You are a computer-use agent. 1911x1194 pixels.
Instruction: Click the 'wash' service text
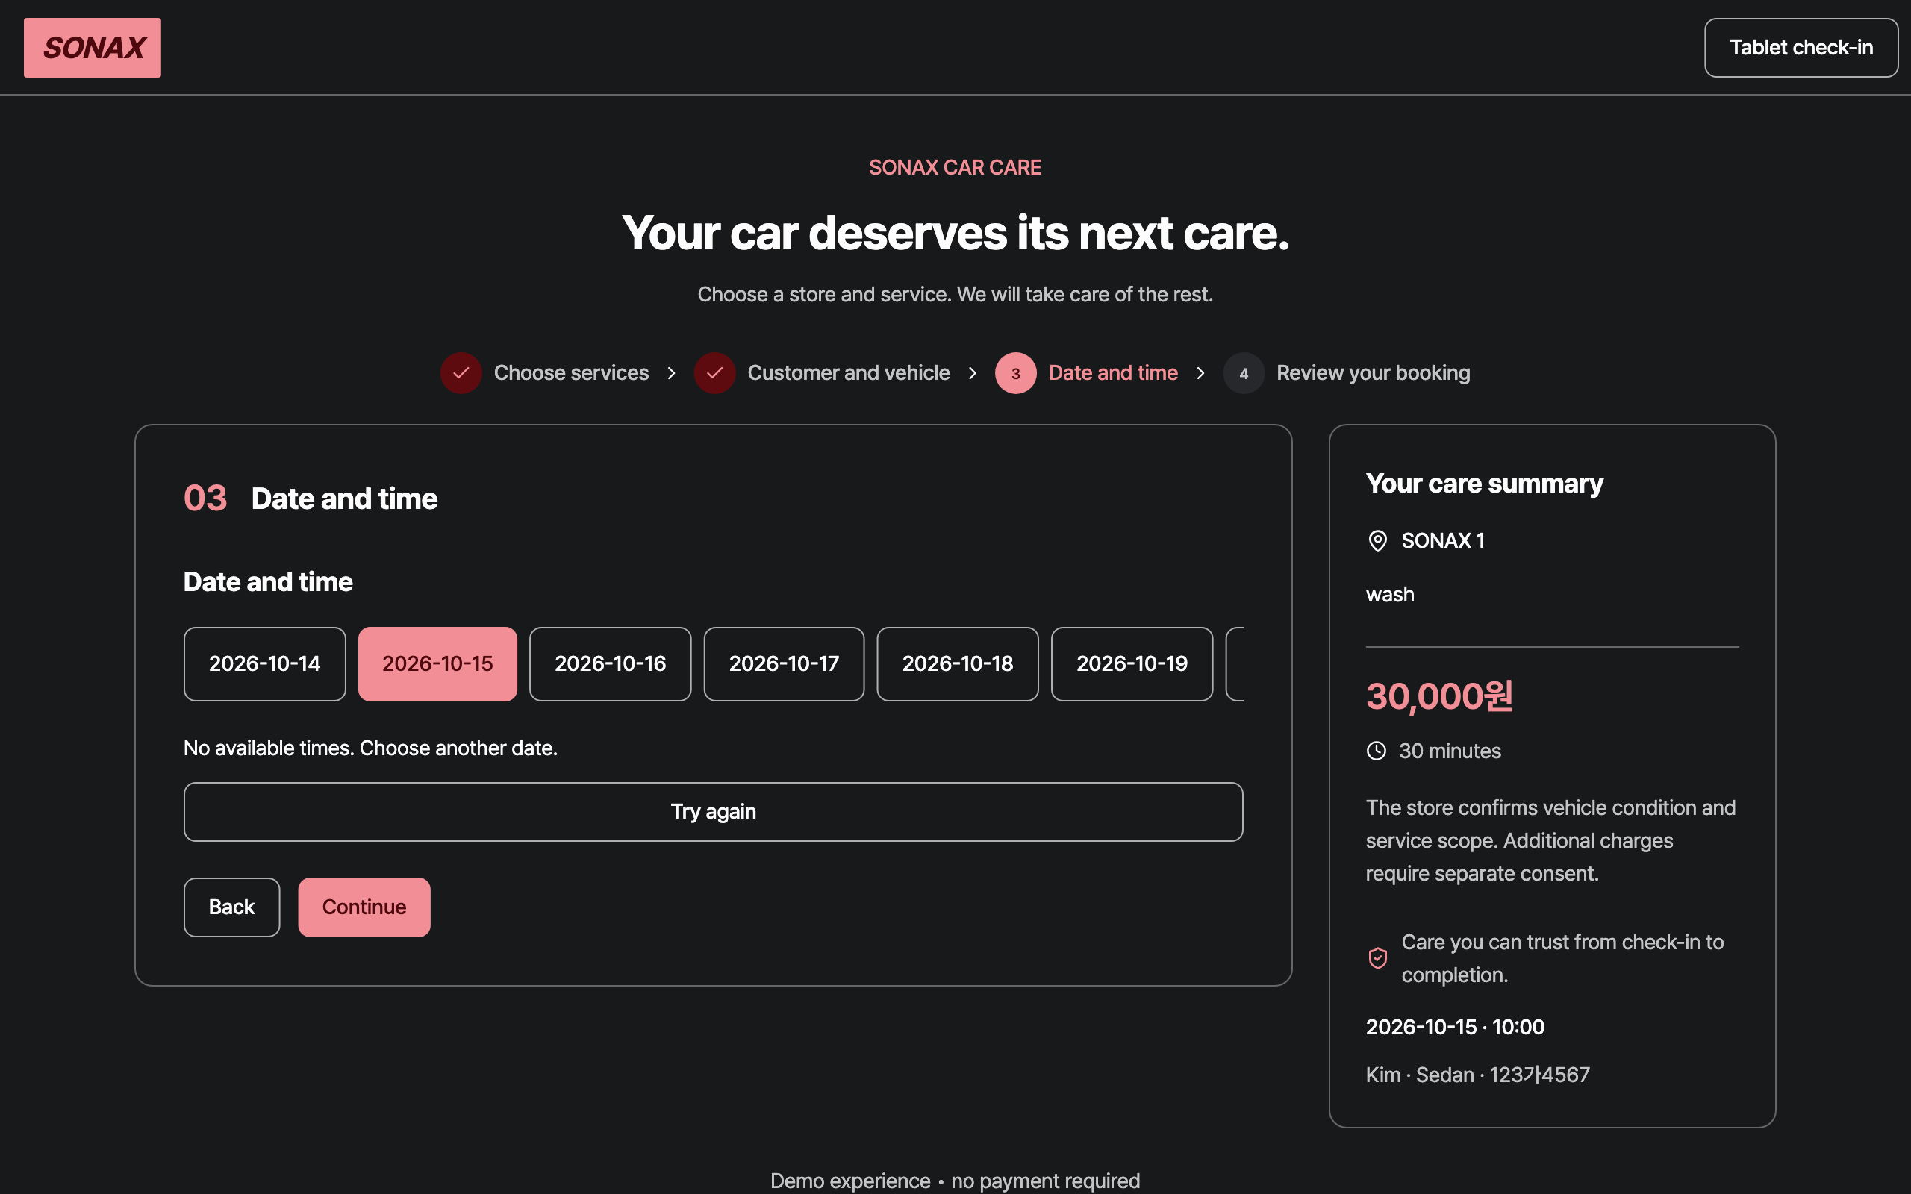tap(1390, 595)
